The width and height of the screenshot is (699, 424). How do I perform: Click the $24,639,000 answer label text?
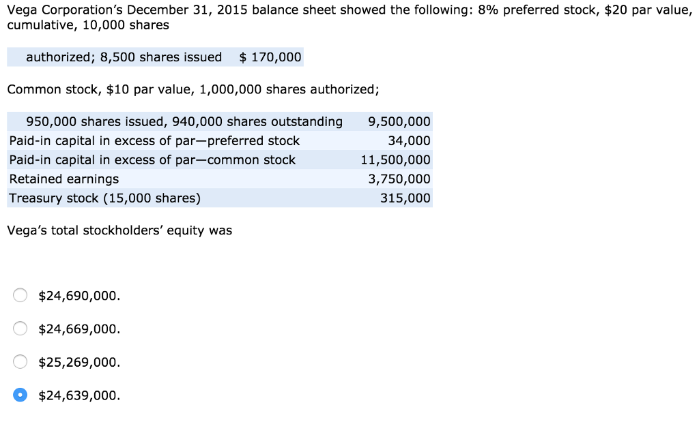79,395
